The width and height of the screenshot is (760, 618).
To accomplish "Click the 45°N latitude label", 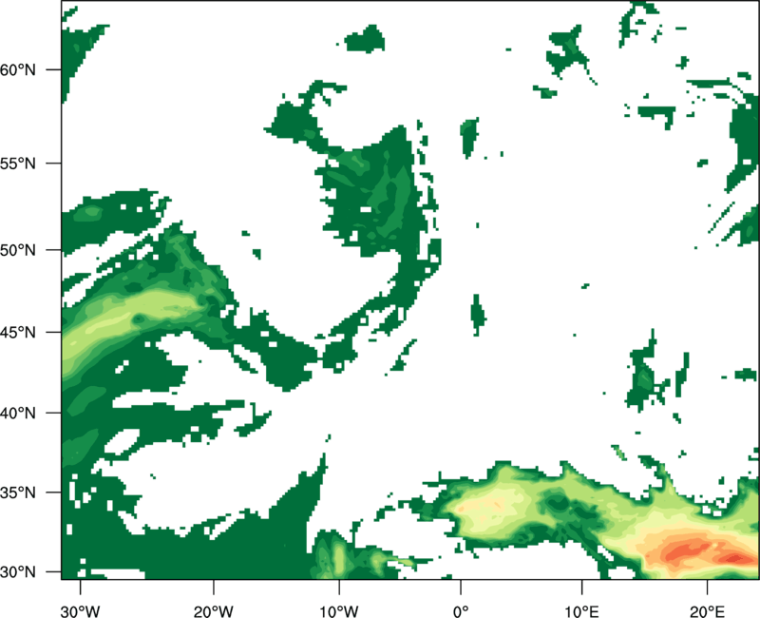I will [18, 333].
